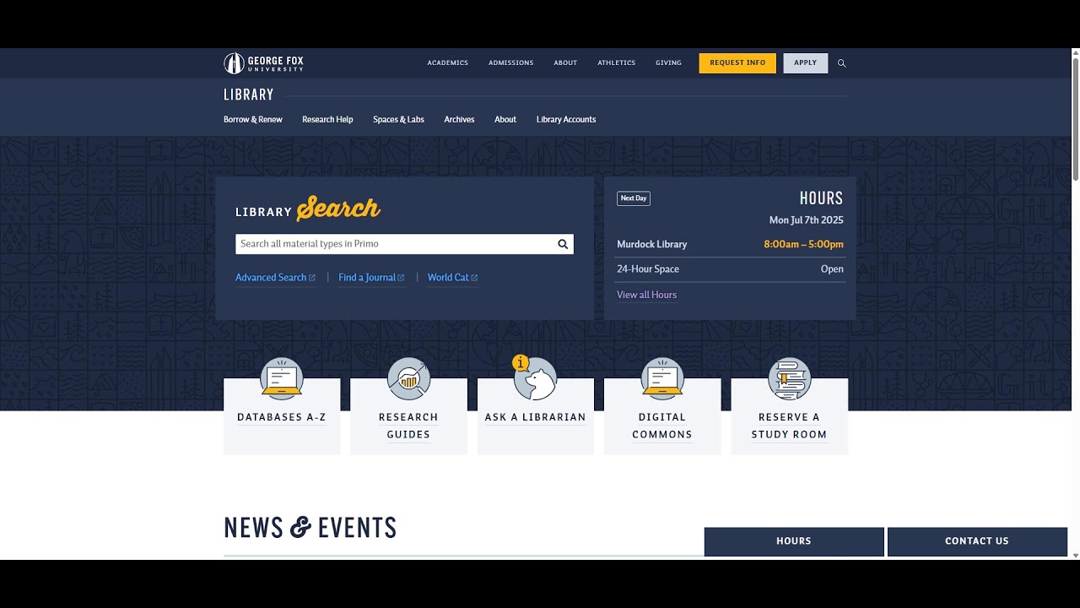Click the floating Contact Us button
Screen dimensions: 1080x608
[x=977, y=541]
